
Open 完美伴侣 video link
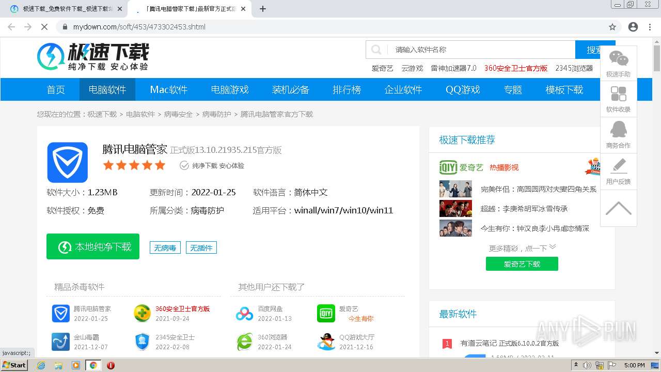pos(539,190)
